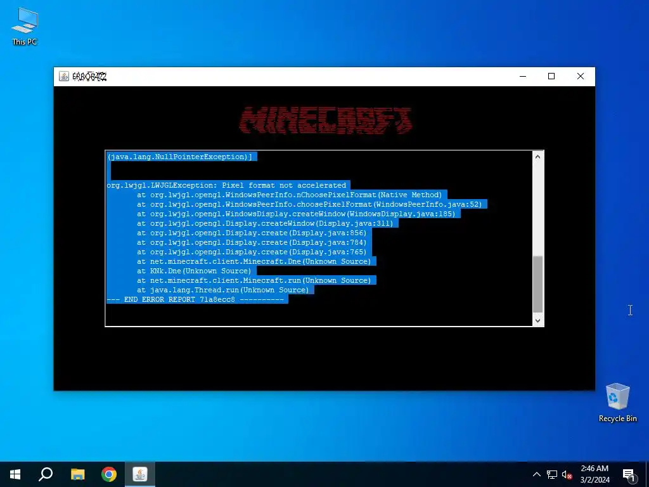This screenshot has height=487, width=649.
Task: Open the Windows Start menu
Action: point(15,474)
